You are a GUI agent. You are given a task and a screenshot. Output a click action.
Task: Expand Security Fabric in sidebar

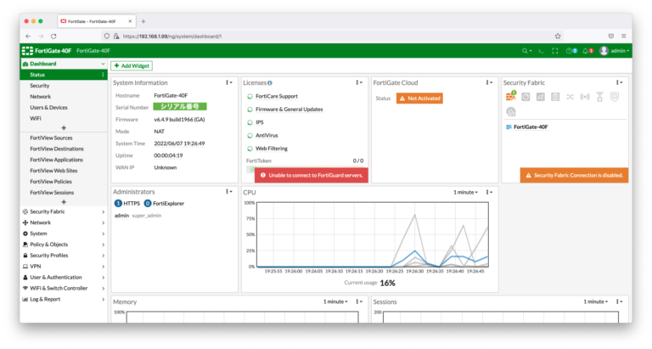tap(64, 211)
